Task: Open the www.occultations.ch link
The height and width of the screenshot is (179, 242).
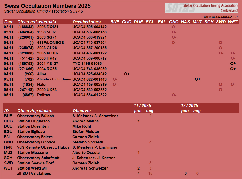Action: [221, 16]
